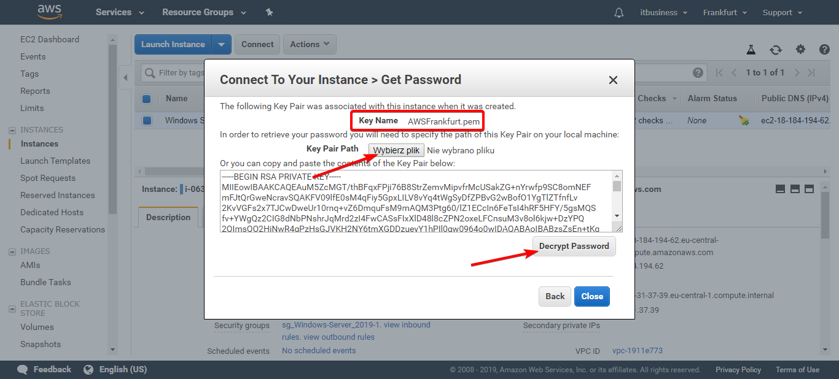839x379 pixels.
Task: Click the AWS logo home icon
Action: click(x=49, y=12)
